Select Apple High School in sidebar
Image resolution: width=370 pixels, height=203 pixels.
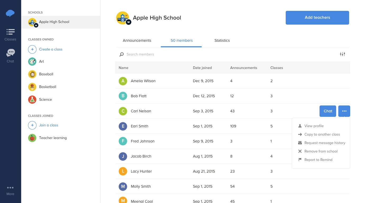click(x=61, y=22)
